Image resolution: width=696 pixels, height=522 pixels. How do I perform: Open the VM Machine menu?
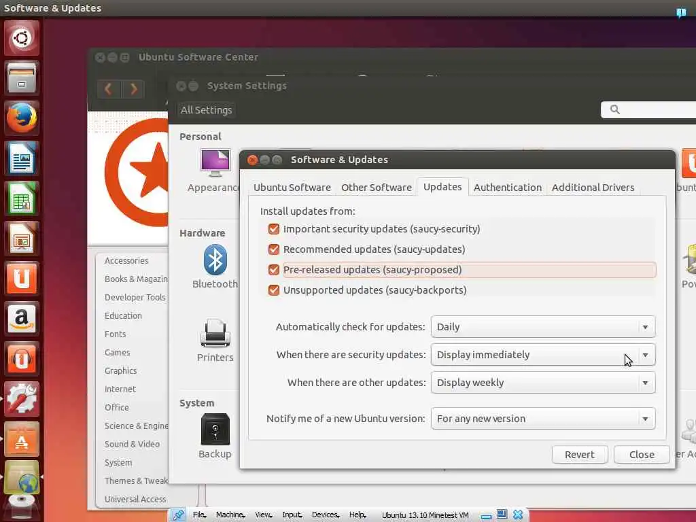click(230, 515)
